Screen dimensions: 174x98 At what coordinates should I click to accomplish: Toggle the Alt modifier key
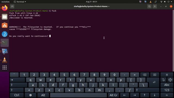pos(43,95)
